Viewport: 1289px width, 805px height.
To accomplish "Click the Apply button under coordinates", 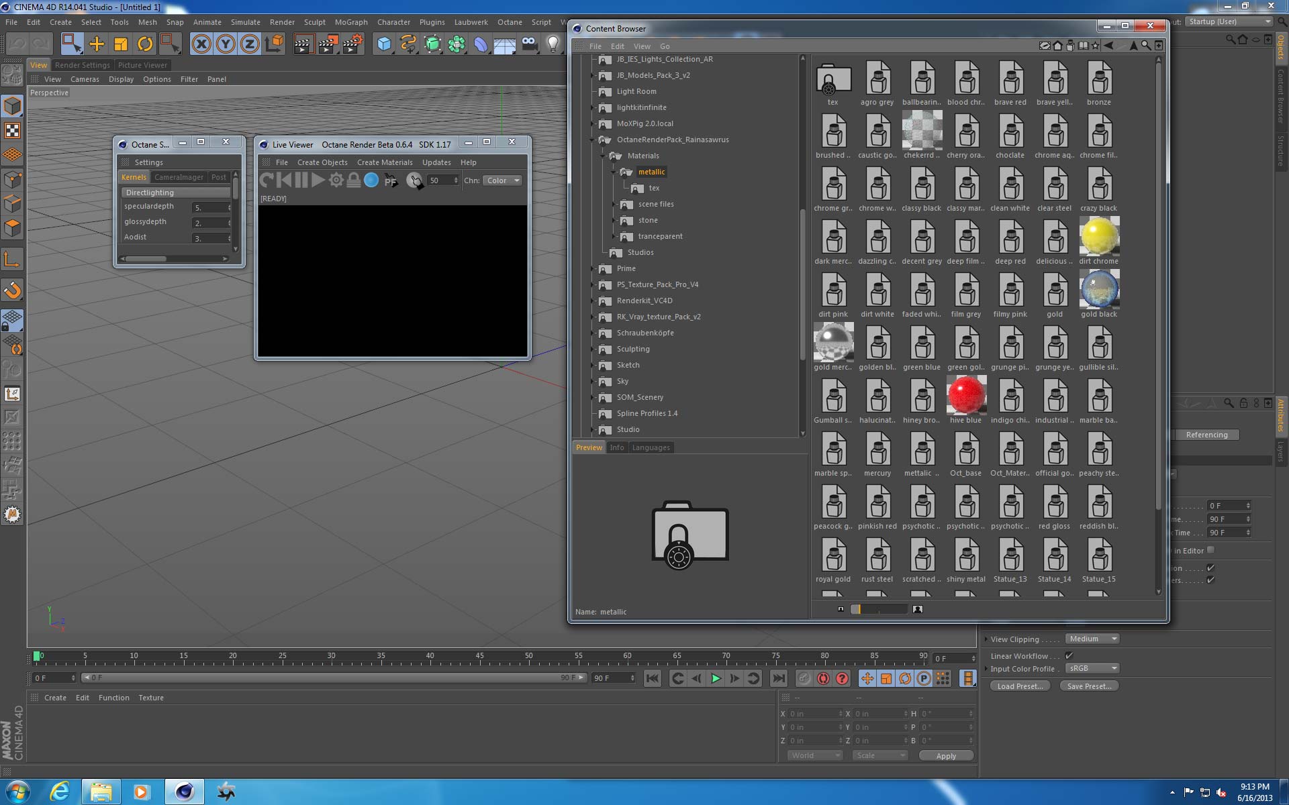I will (x=945, y=756).
